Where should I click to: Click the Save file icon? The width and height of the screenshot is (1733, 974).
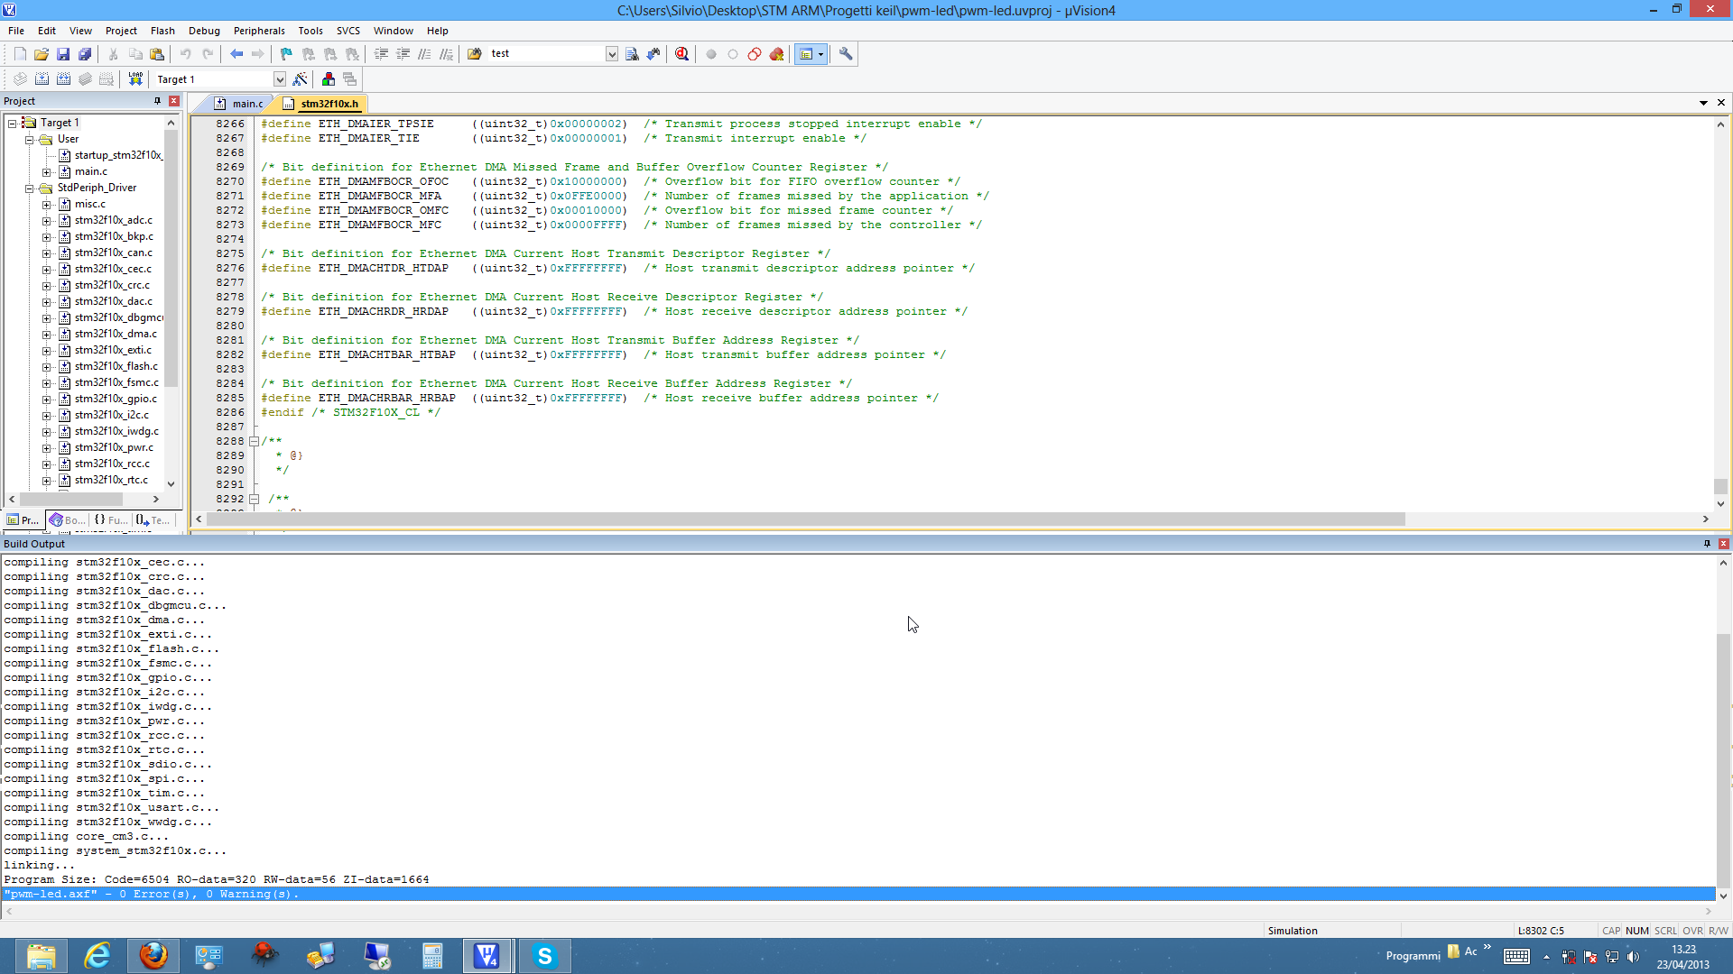click(x=63, y=54)
